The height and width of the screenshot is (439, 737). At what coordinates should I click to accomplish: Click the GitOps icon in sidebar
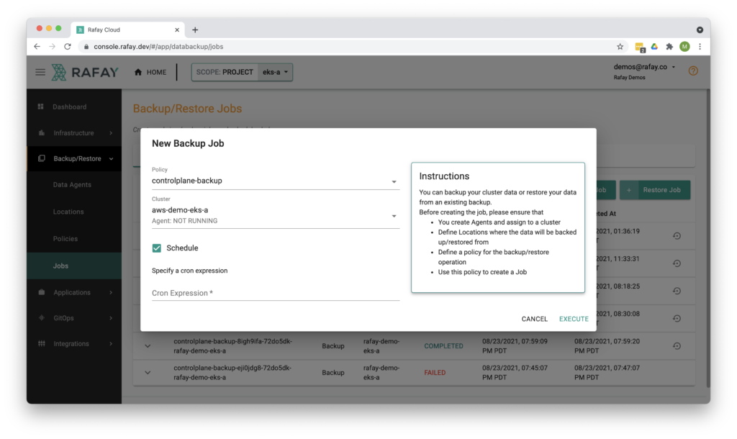coord(41,318)
